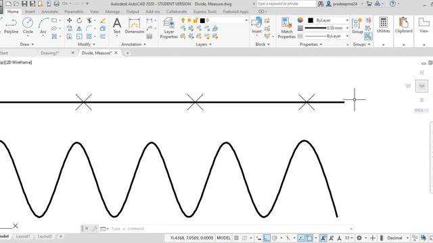Select the Circle drawing tool
Screen dimensions: 433x243
click(x=28, y=26)
